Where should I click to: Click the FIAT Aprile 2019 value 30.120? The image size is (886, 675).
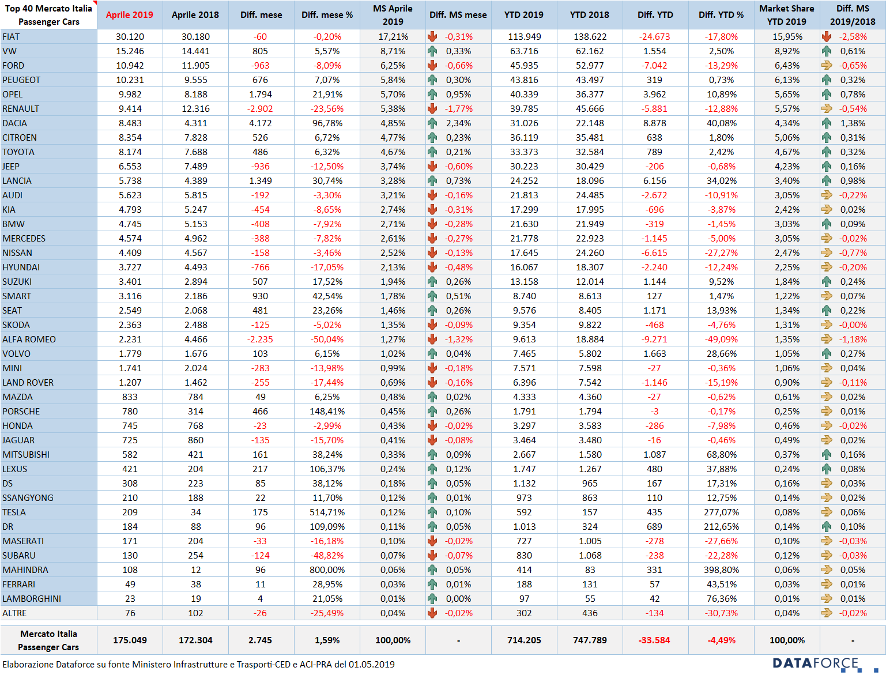130,36
